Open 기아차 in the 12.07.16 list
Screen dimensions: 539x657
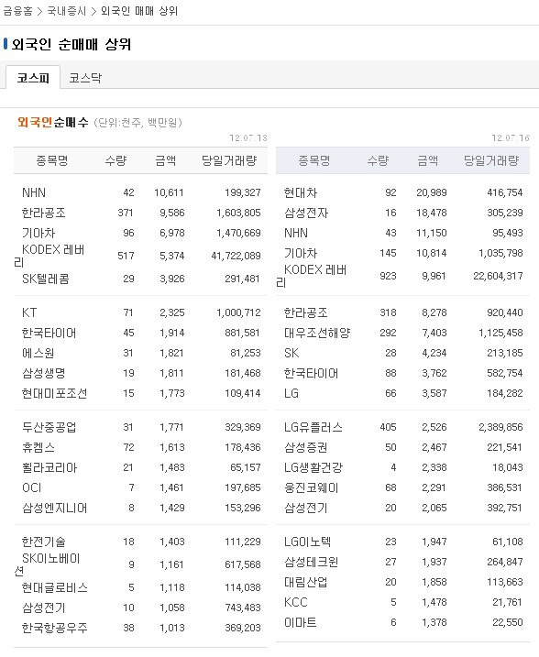pyautogui.click(x=301, y=253)
